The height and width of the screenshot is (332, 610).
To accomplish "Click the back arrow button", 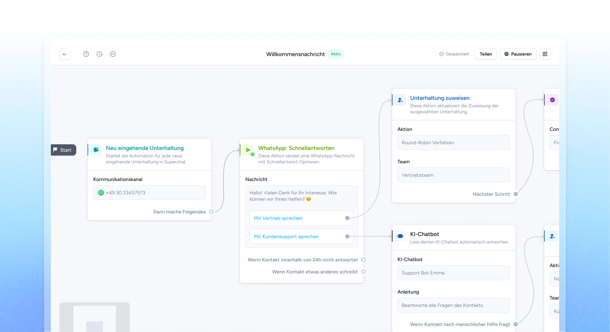I will (x=65, y=54).
